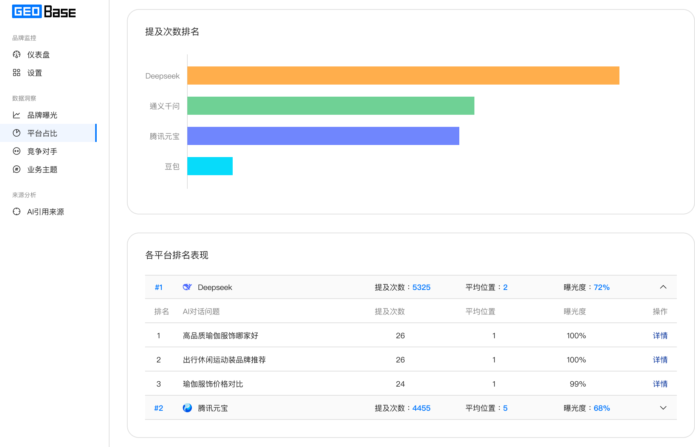Click the business topics hashtag icon
This screenshot has height=447, width=695.
17,169
